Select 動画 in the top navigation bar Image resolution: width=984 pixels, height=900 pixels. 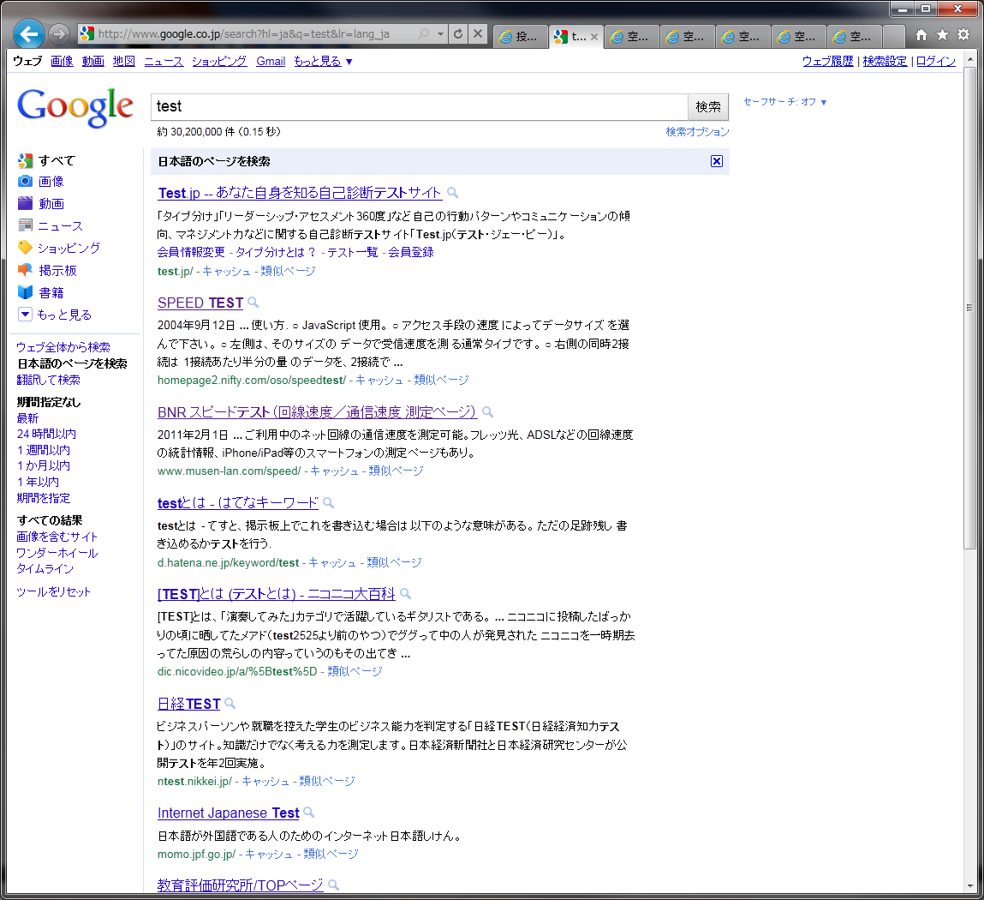tap(92, 62)
